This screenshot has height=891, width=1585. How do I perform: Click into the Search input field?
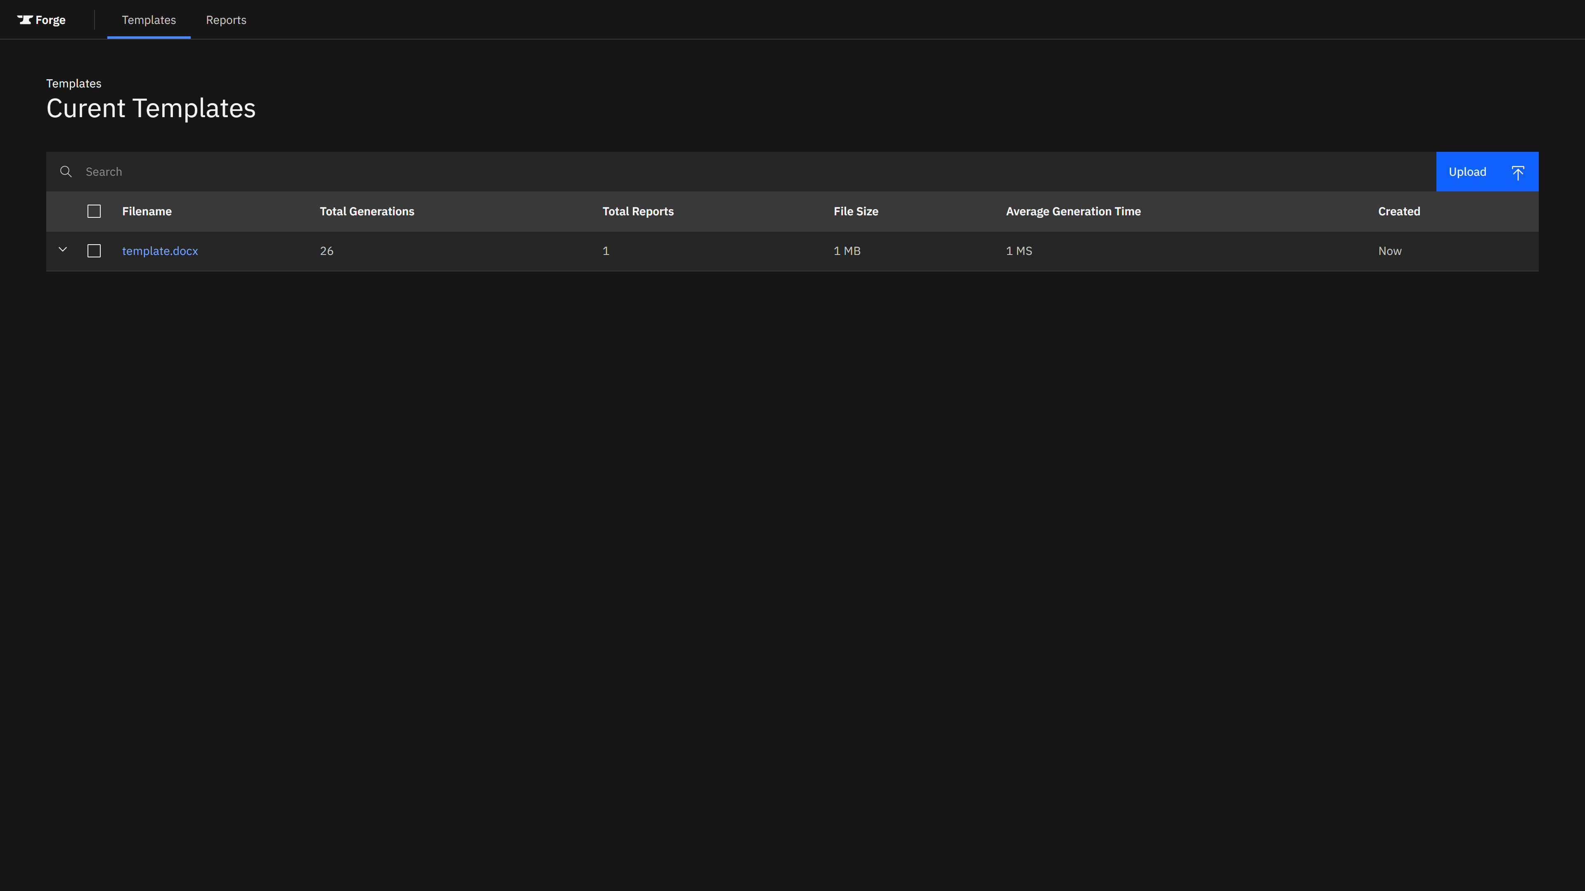(x=738, y=172)
